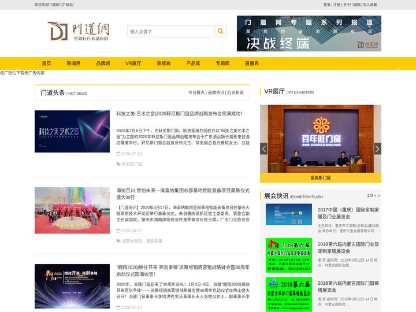Click the 轩尼斯门窗 tag link
Image resolution: width=416 pixels, height=312 pixels.
pos(132,164)
